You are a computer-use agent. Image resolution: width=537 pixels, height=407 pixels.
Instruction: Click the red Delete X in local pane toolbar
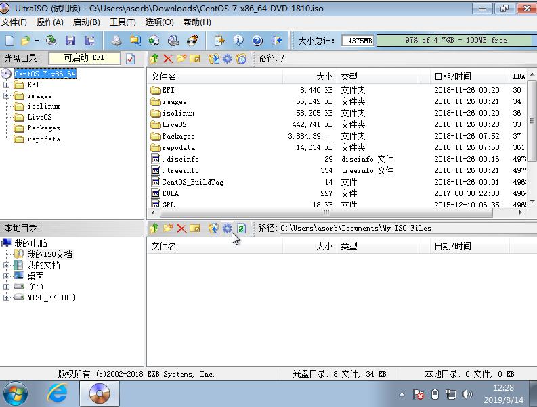(181, 228)
